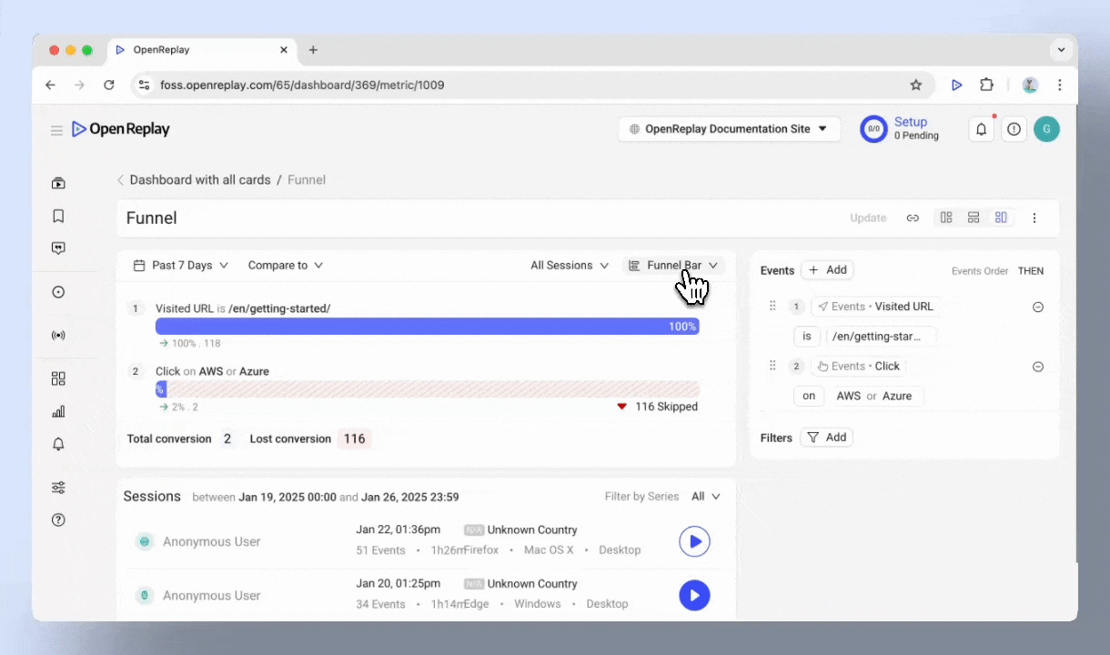Viewport: 1110px width, 655px height.
Task: Click the 116 Skipped label
Action: click(x=666, y=407)
